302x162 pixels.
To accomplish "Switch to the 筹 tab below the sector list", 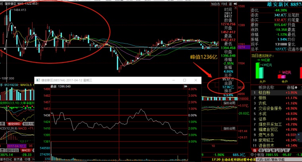I will [x=274, y=150].
